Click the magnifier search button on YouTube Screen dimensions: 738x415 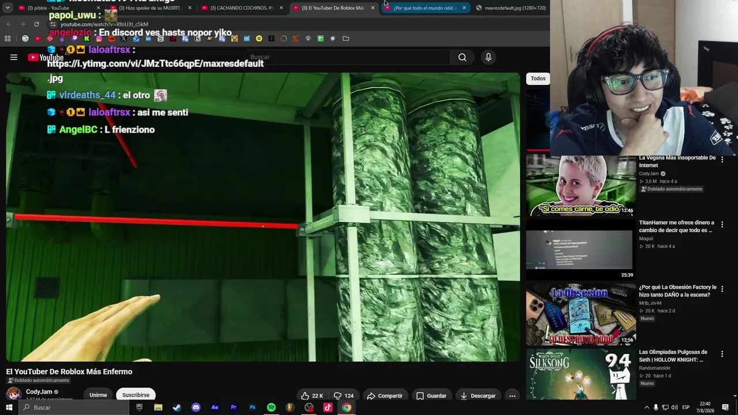[462, 57]
